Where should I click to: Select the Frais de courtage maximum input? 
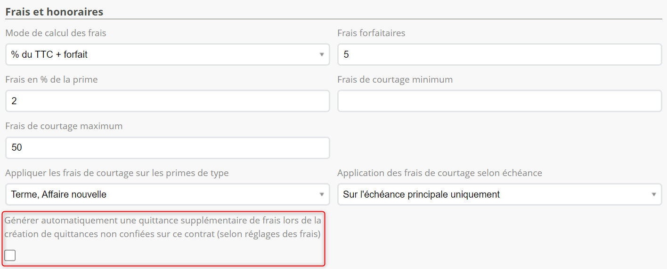point(167,147)
